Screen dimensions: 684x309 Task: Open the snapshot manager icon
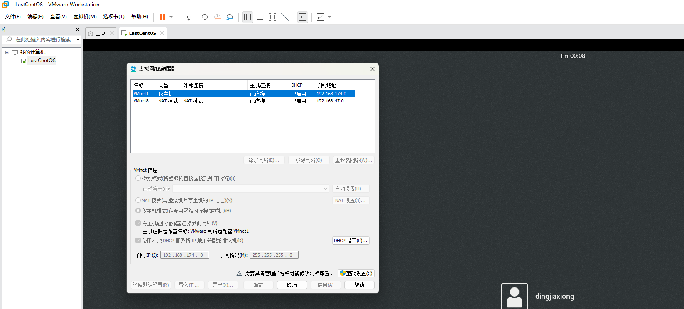[x=230, y=17]
